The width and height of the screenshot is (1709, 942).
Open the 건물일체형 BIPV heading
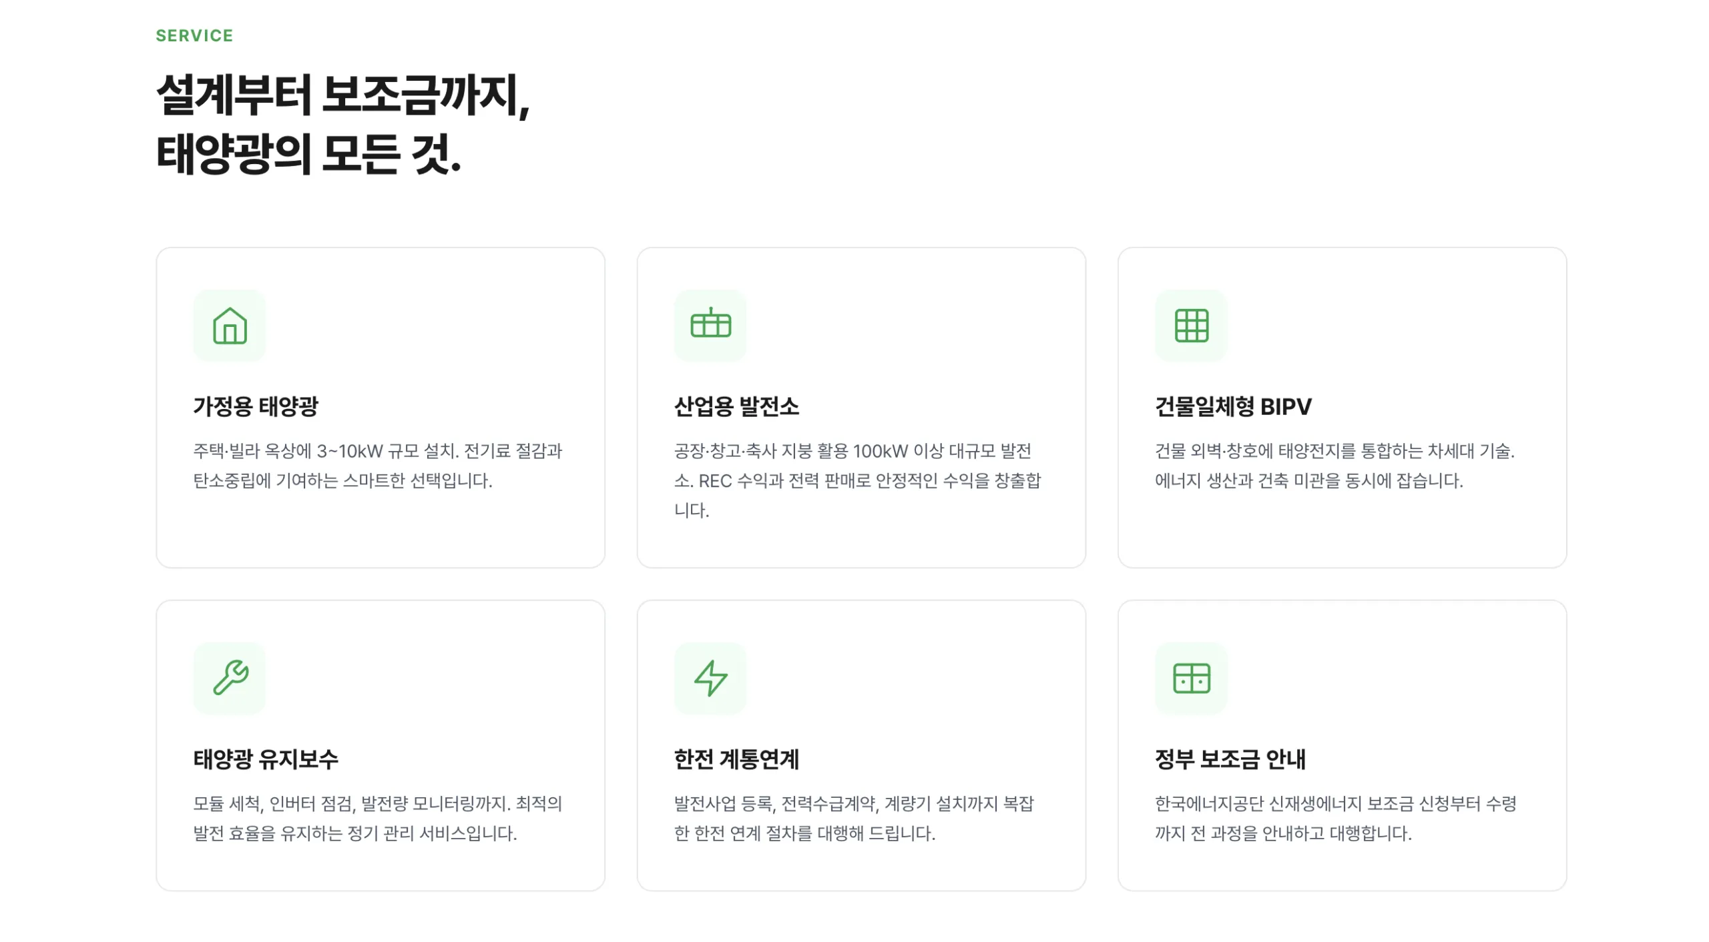[1232, 406]
